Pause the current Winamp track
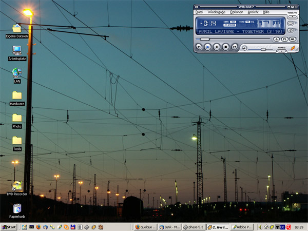This screenshot has height=231, width=308. coord(217,47)
